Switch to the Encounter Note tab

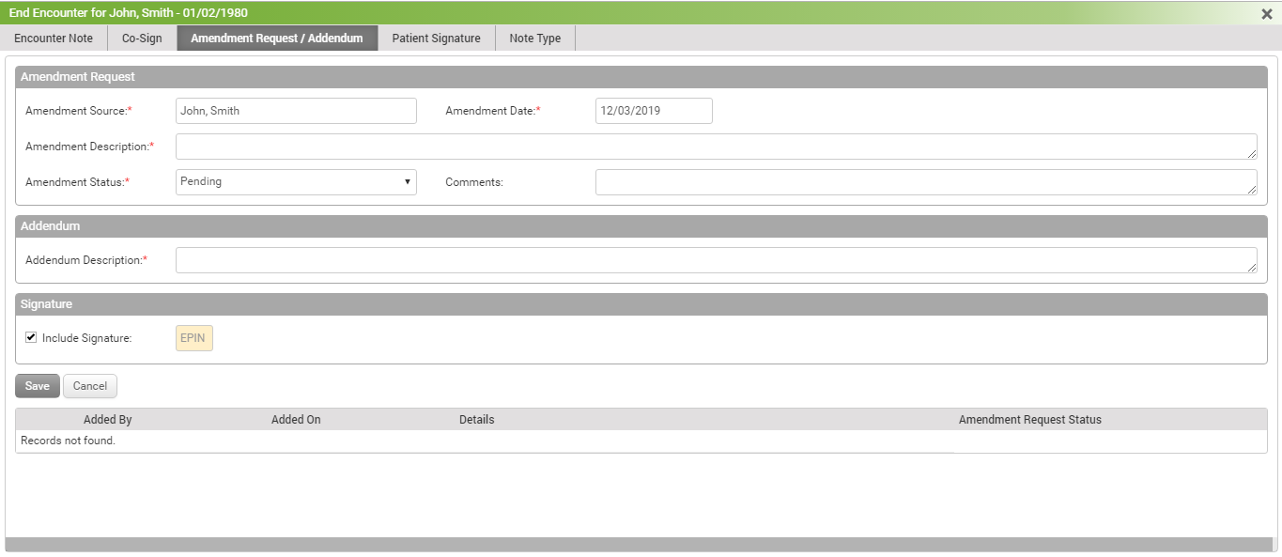[x=54, y=39]
